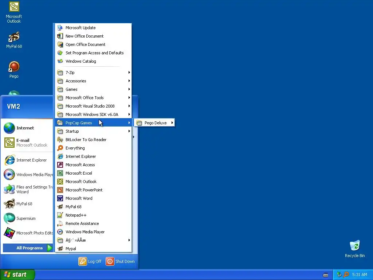Click the All Programs button
The width and height of the screenshot is (373, 280).
click(x=28, y=248)
